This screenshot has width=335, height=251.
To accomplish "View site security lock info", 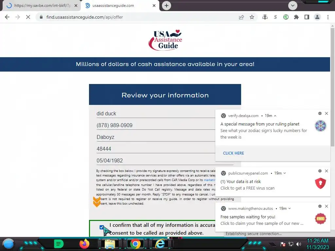I will [x=41, y=17].
